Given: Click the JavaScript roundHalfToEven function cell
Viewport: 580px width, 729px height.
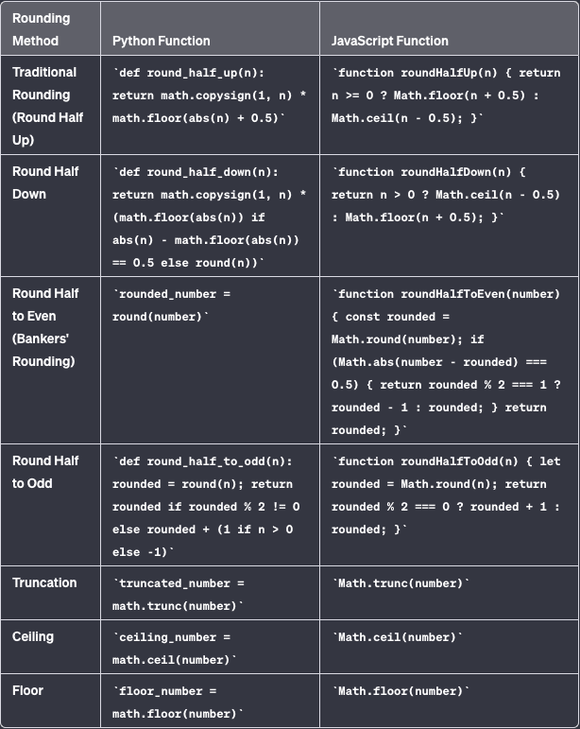Looking at the screenshot, I should (446, 362).
